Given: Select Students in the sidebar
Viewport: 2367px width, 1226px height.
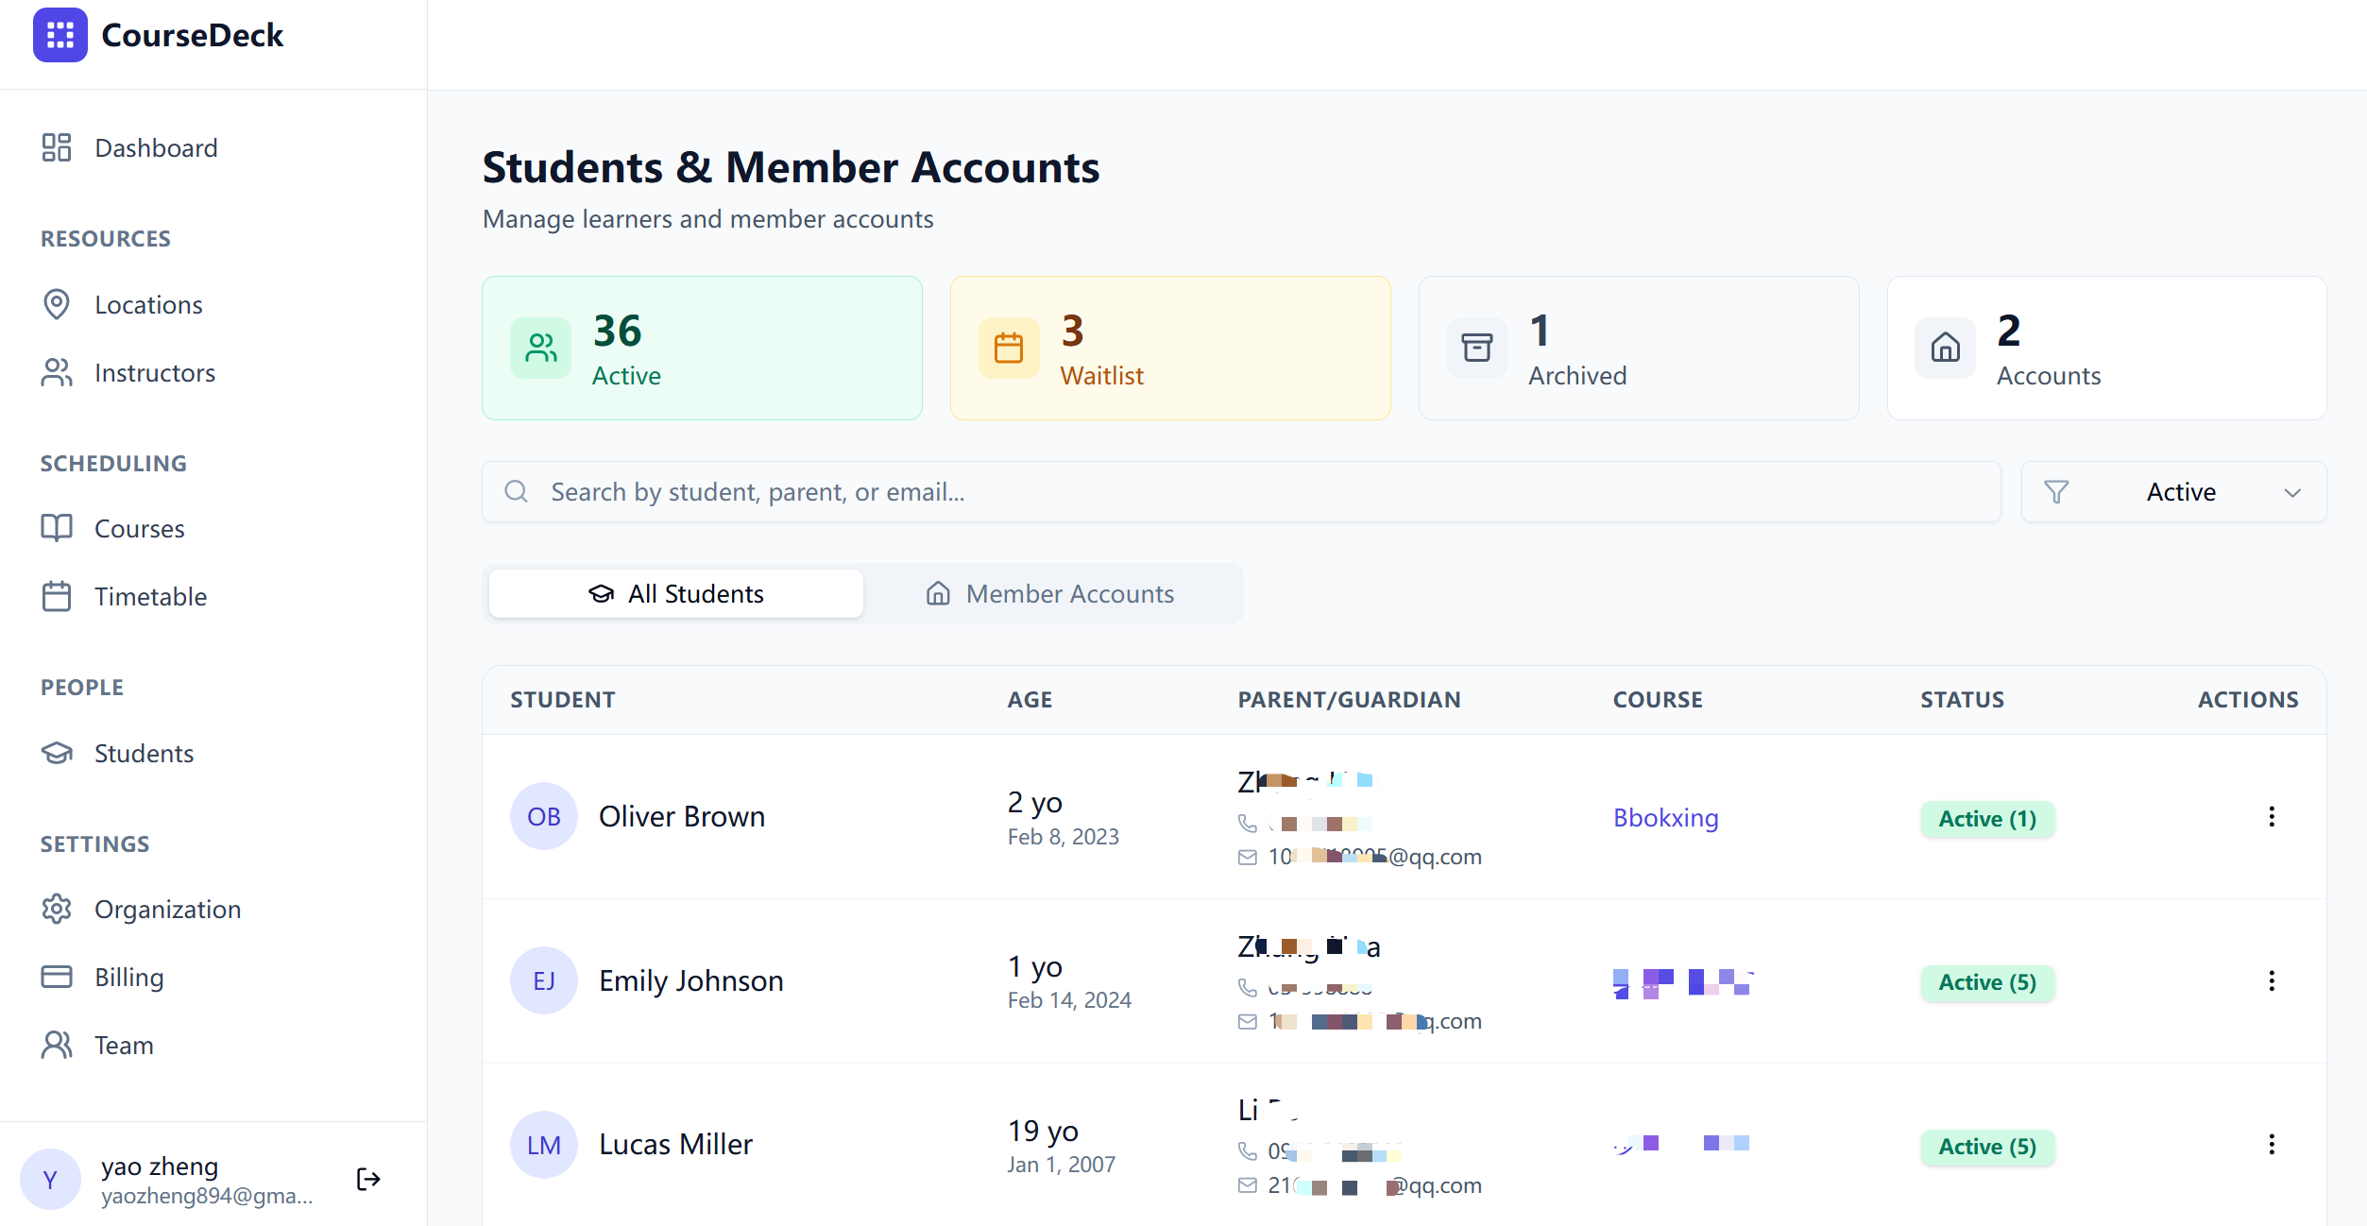Looking at the screenshot, I should (144, 754).
